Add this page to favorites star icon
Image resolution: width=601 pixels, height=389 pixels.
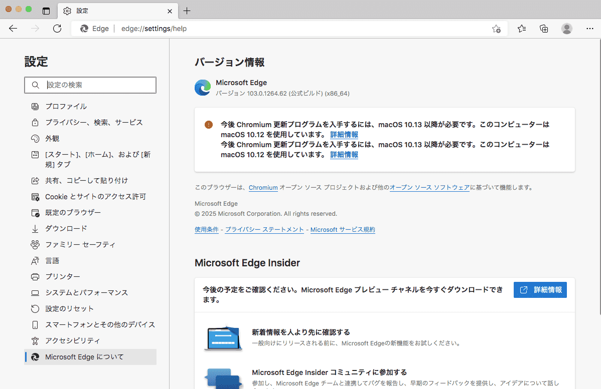(x=496, y=29)
